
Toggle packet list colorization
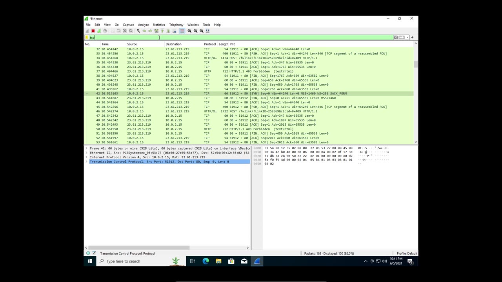(x=182, y=31)
